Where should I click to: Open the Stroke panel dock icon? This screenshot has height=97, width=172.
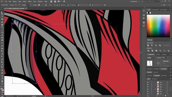tap(144, 15)
